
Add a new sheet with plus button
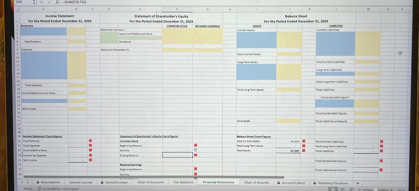coord(358,183)
